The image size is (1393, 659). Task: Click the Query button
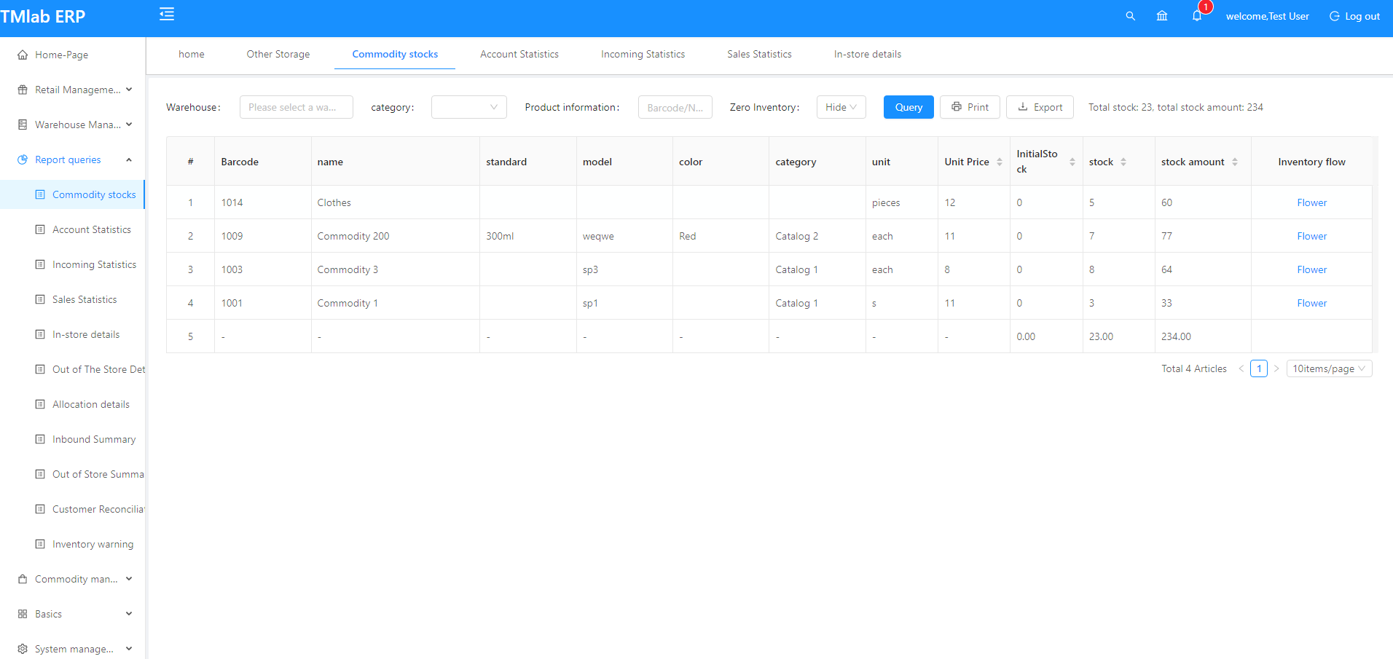pos(908,106)
